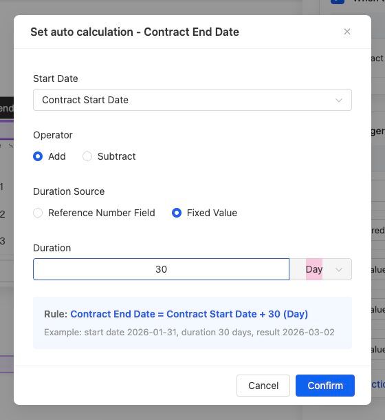385x420 pixels.
Task: Choose Fixed Value duration source
Action: (177, 213)
